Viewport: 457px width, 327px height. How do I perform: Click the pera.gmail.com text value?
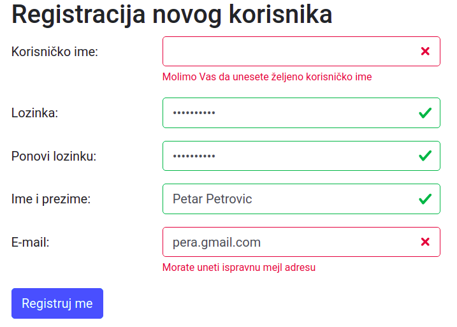pyautogui.click(x=217, y=242)
